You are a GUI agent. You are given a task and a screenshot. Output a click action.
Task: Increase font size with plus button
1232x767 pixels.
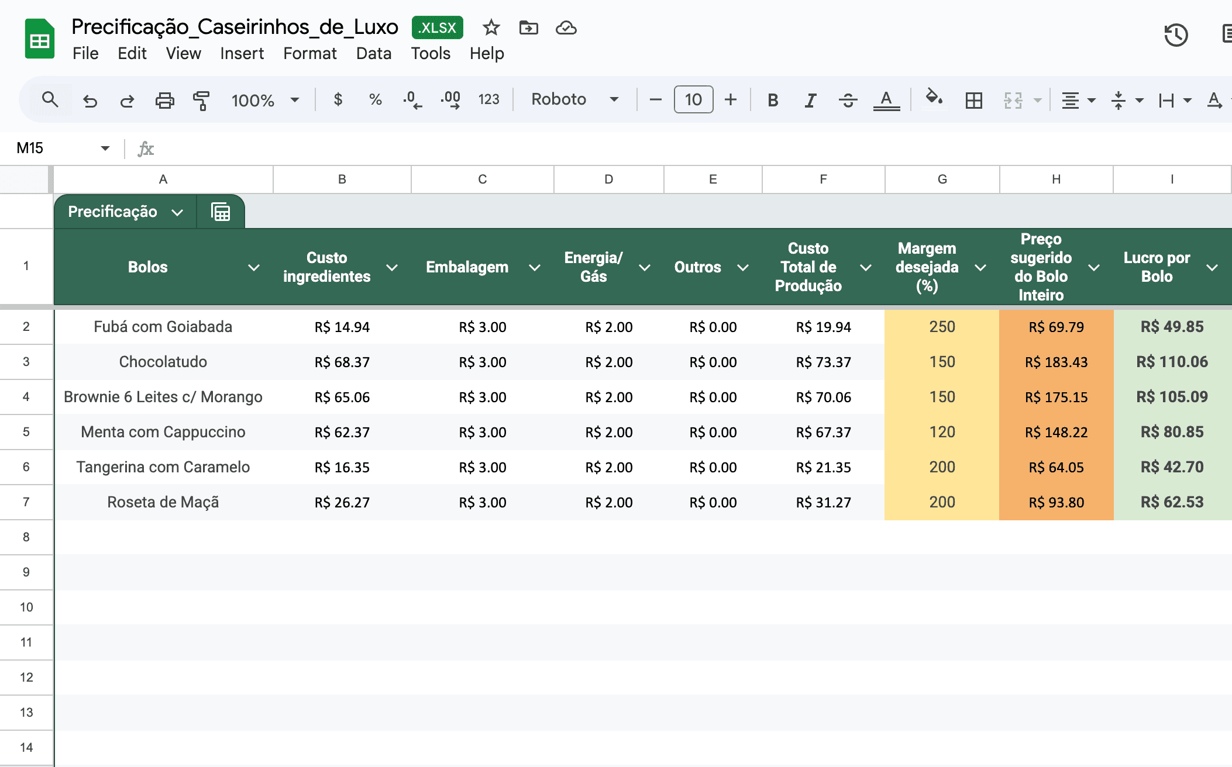tap(731, 99)
